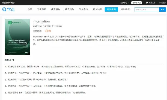Viewport: 167px width, 100px height.
Task: Open the 用户中心 dropdown
Action: click(x=125, y=3)
